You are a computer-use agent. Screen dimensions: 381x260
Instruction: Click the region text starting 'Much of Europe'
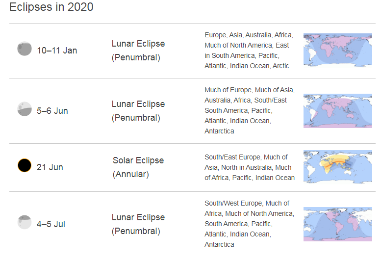click(249, 110)
